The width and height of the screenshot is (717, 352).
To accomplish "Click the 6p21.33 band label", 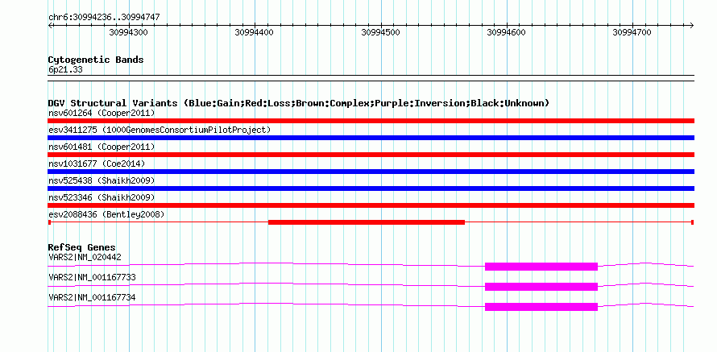I will point(65,70).
